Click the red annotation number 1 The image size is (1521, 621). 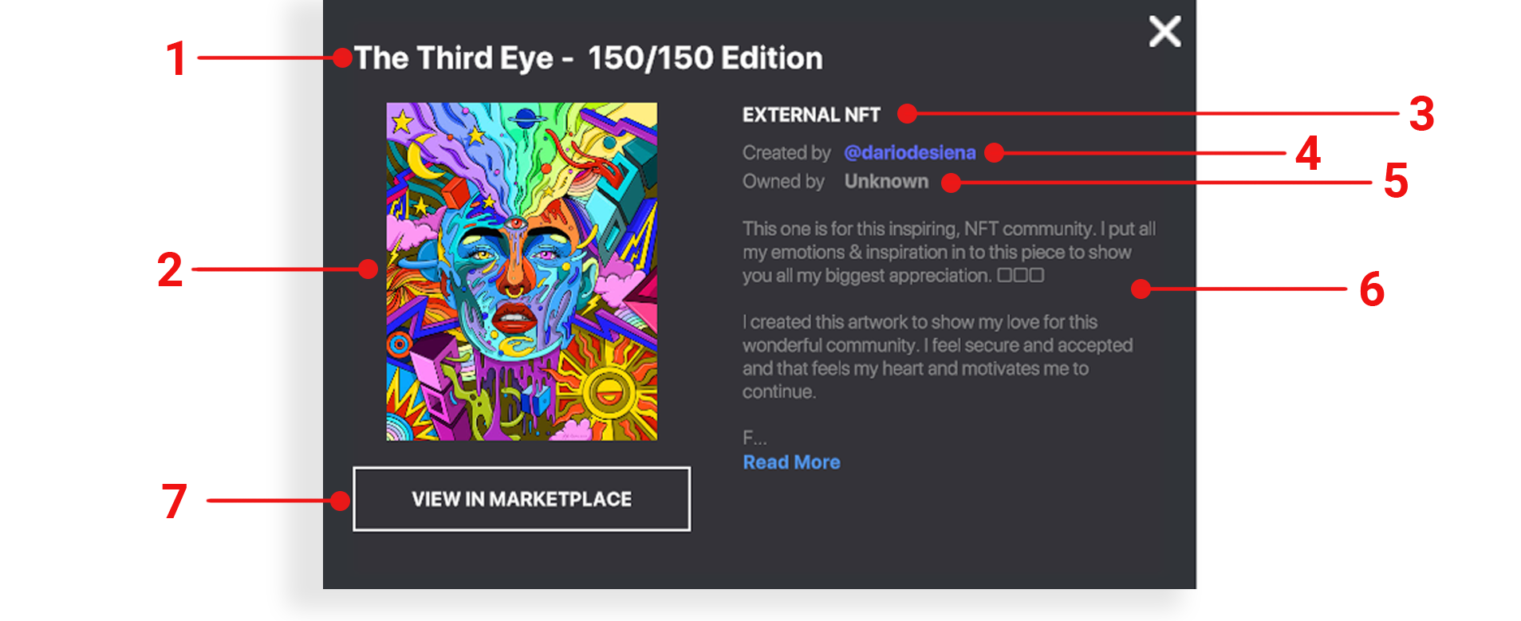click(x=176, y=59)
